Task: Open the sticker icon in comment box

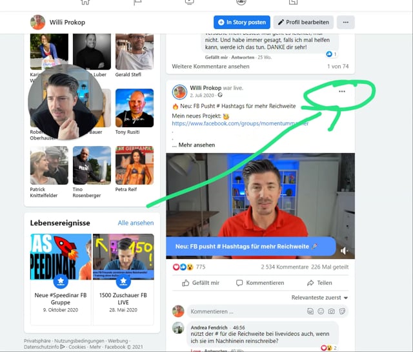Action: click(x=342, y=311)
